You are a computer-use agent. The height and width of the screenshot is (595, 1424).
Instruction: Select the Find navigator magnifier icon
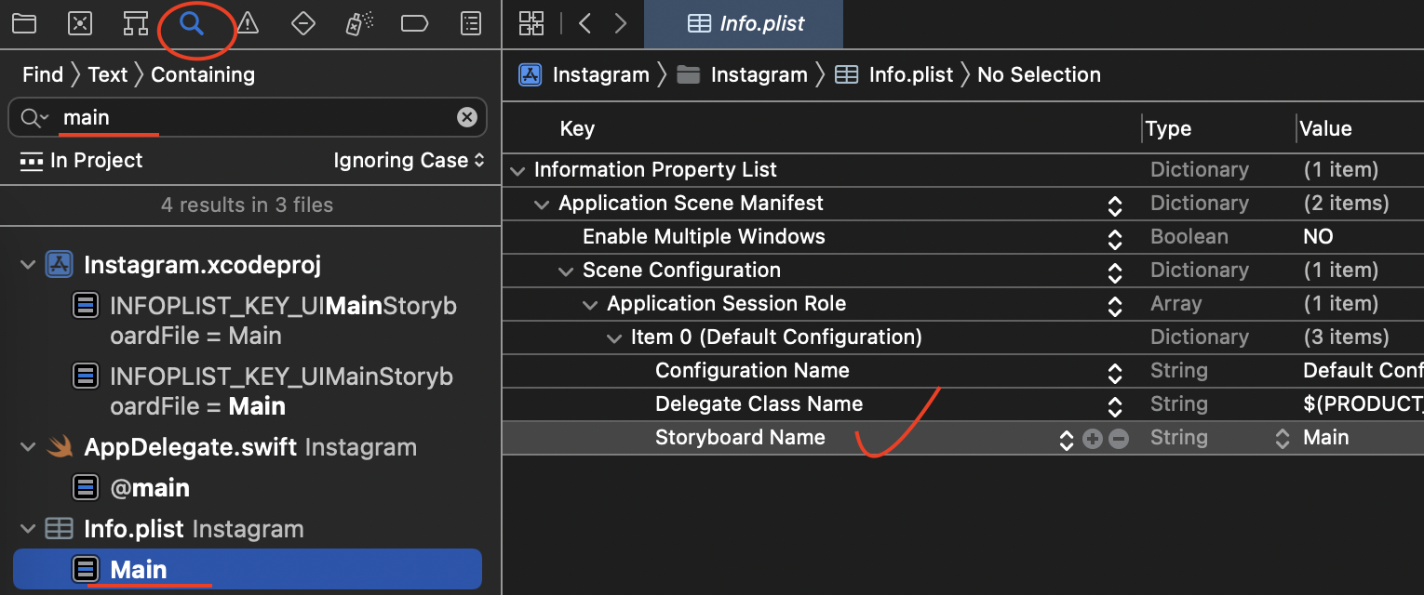click(x=192, y=24)
